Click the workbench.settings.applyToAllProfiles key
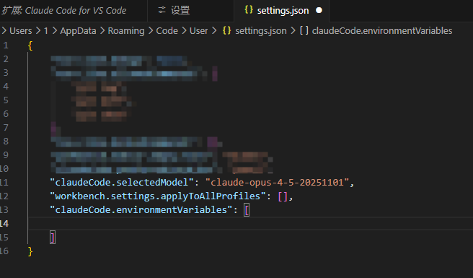This screenshot has width=473, height=278. click(x=157, y=196)
